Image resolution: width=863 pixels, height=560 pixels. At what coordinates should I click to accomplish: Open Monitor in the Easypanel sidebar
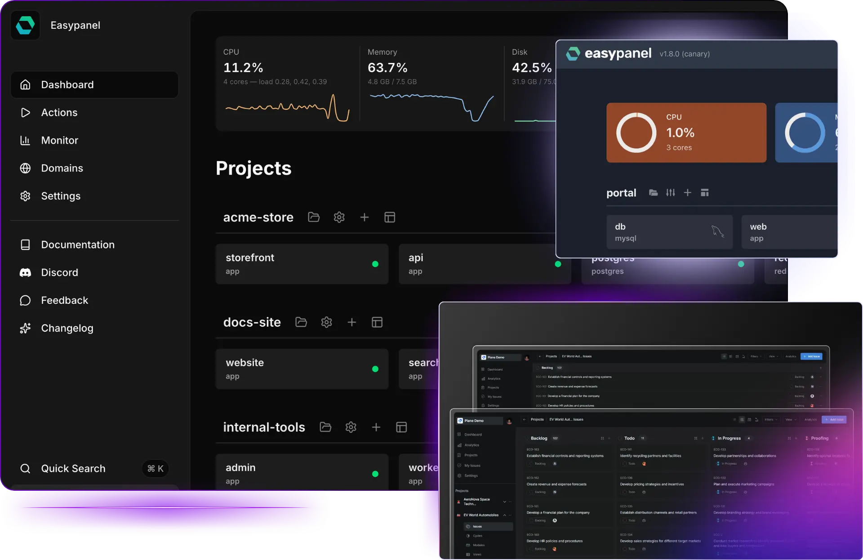click(94, 140)
